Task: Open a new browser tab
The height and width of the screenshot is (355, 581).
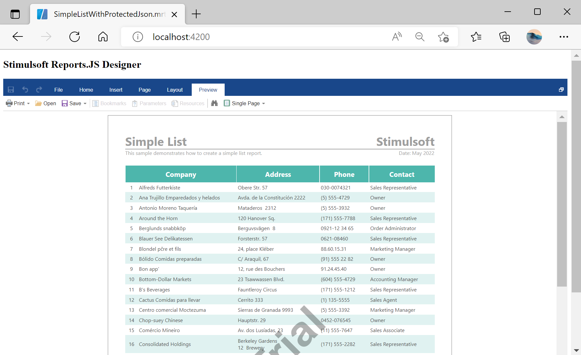Action: tap(196, 14)
